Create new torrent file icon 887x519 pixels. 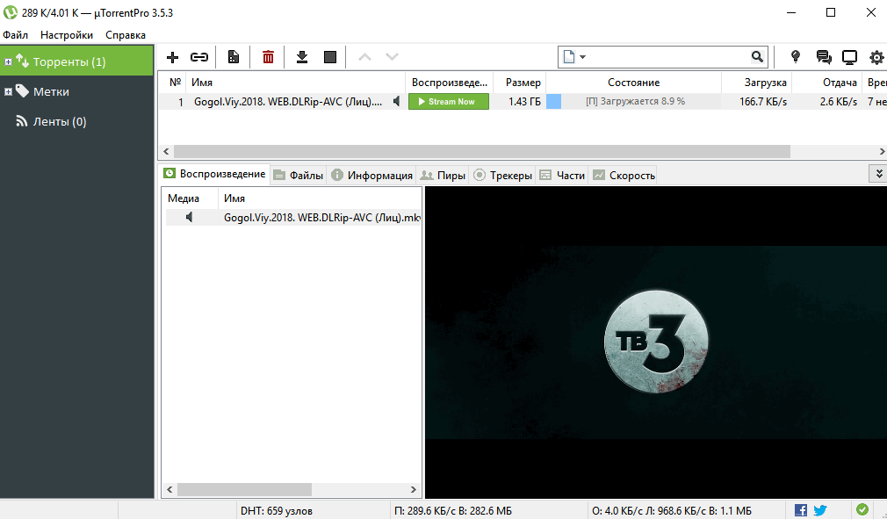point(233,57)
